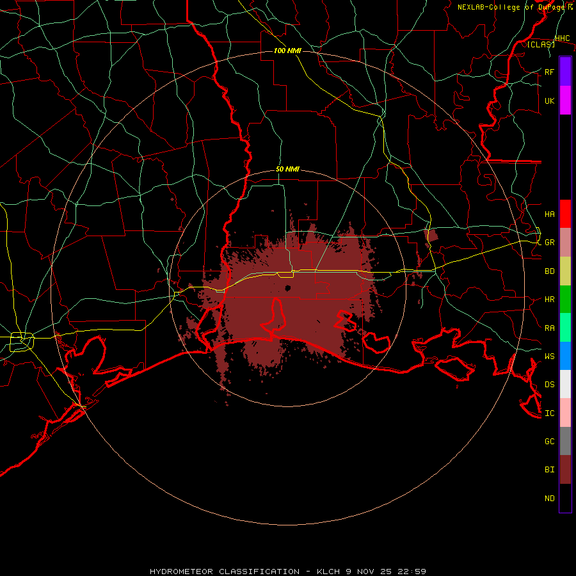Click the GC gray legend swatch
This screenshot has height=576, width=576.
pyautogui.click(x=565, y=441)
